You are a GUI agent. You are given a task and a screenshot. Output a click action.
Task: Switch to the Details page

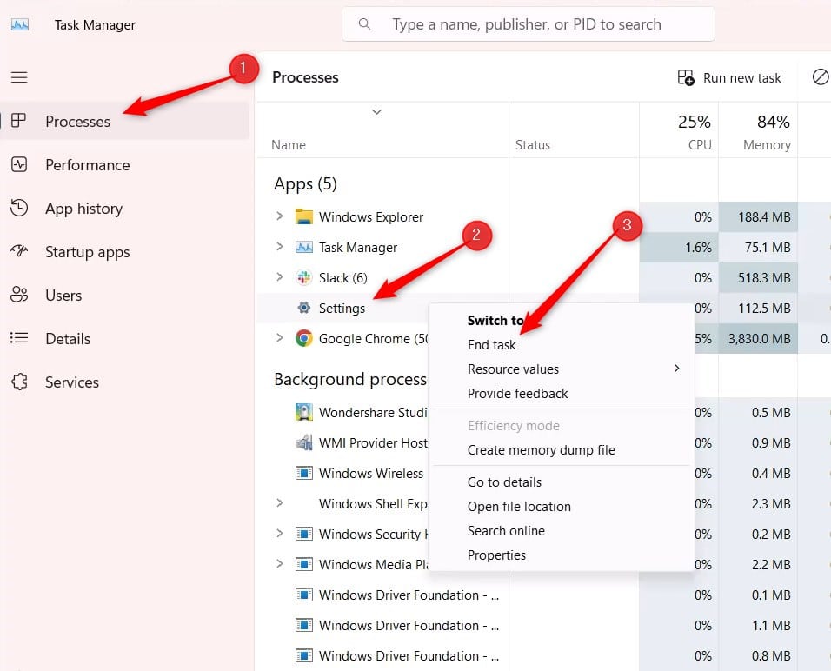[125, 339]
